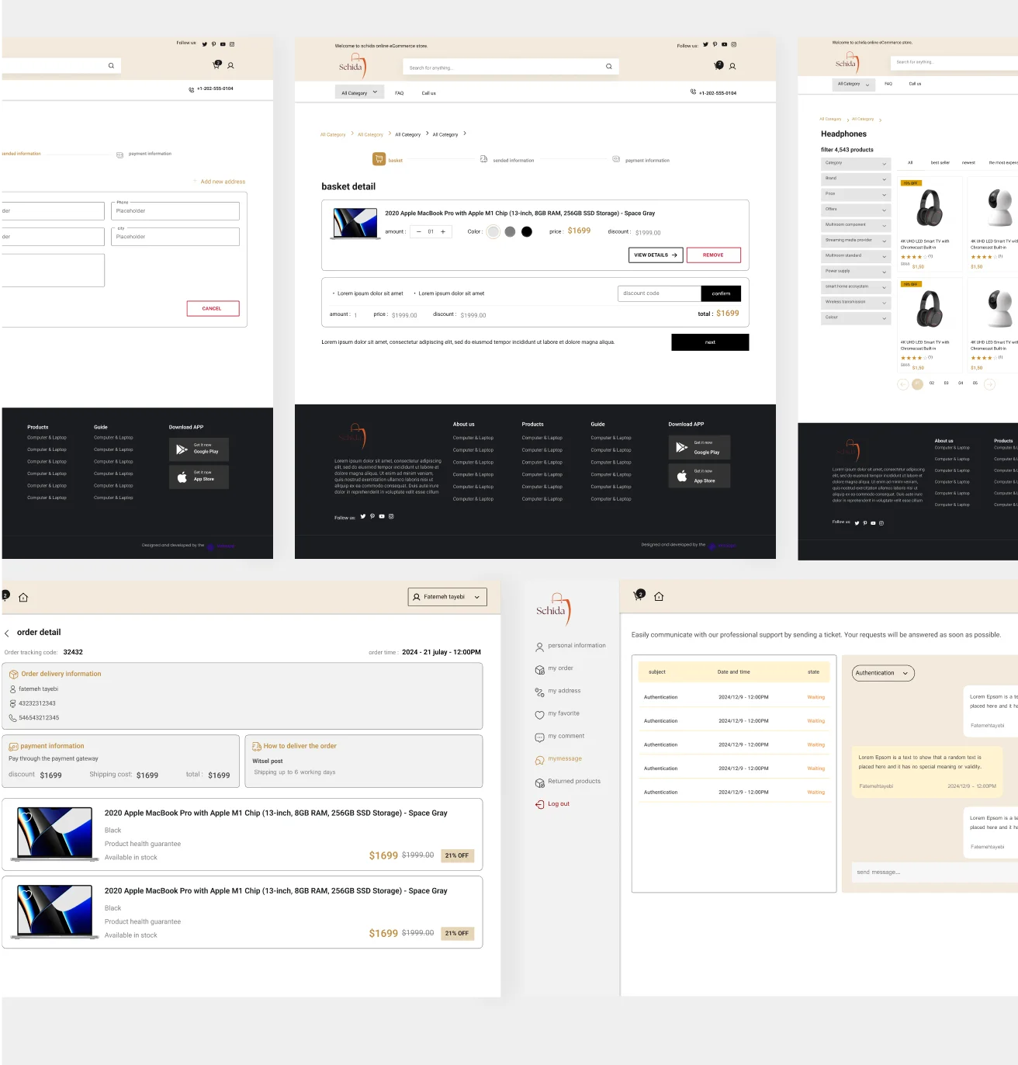Expand the Colour filter on Headphones page
The image size is (1018, 1065).
click(x=856, y=317)
